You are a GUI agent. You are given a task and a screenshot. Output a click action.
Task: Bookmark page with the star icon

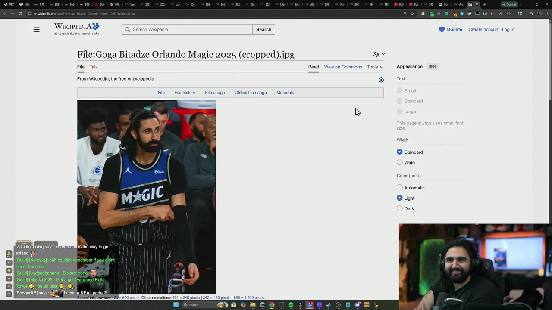coord(412,13)
